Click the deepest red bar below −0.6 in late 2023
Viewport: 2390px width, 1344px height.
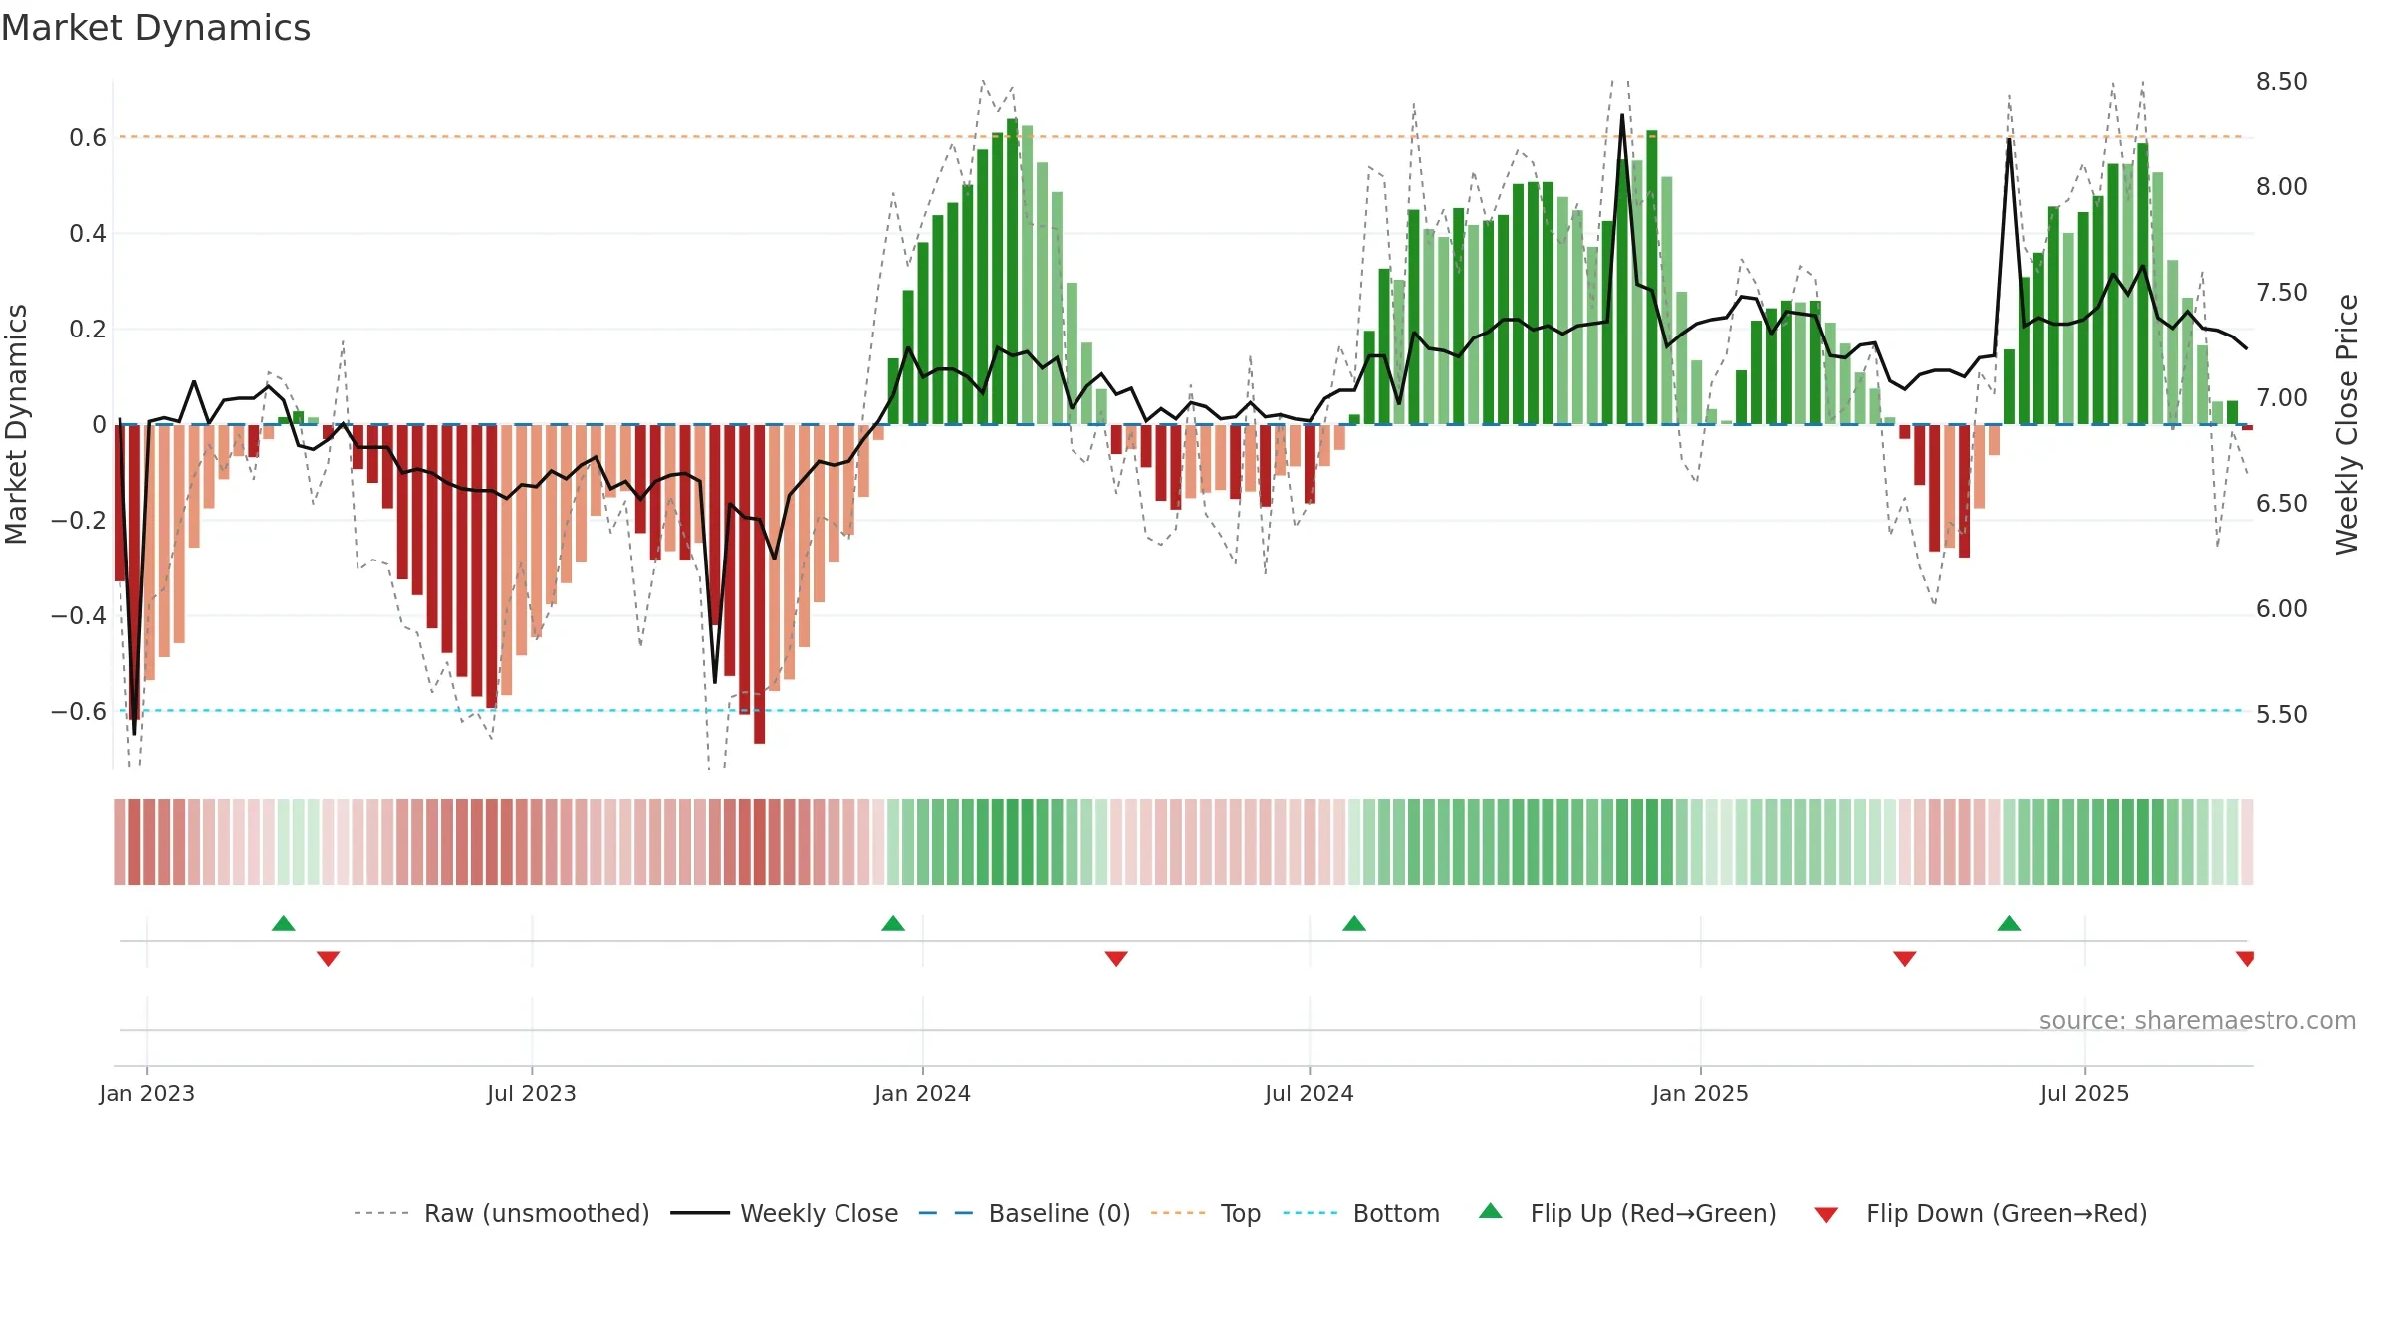click(x=760, y=584)
